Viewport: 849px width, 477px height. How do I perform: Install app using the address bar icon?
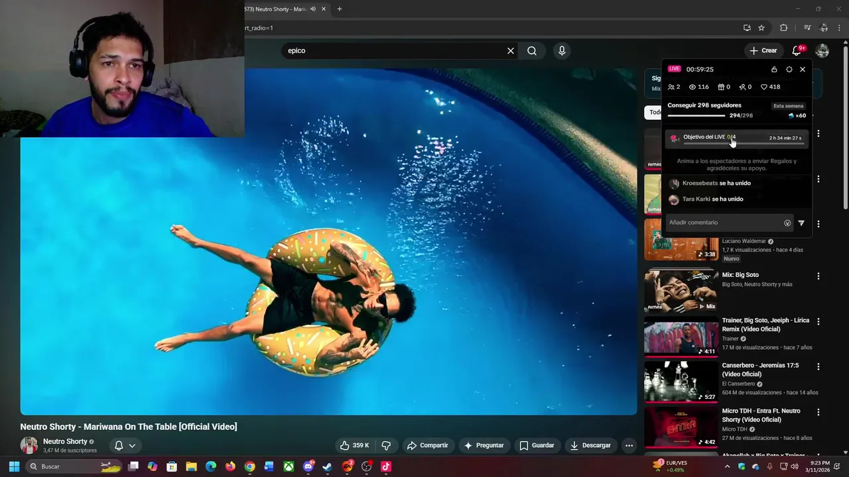(x=747, y=28)
